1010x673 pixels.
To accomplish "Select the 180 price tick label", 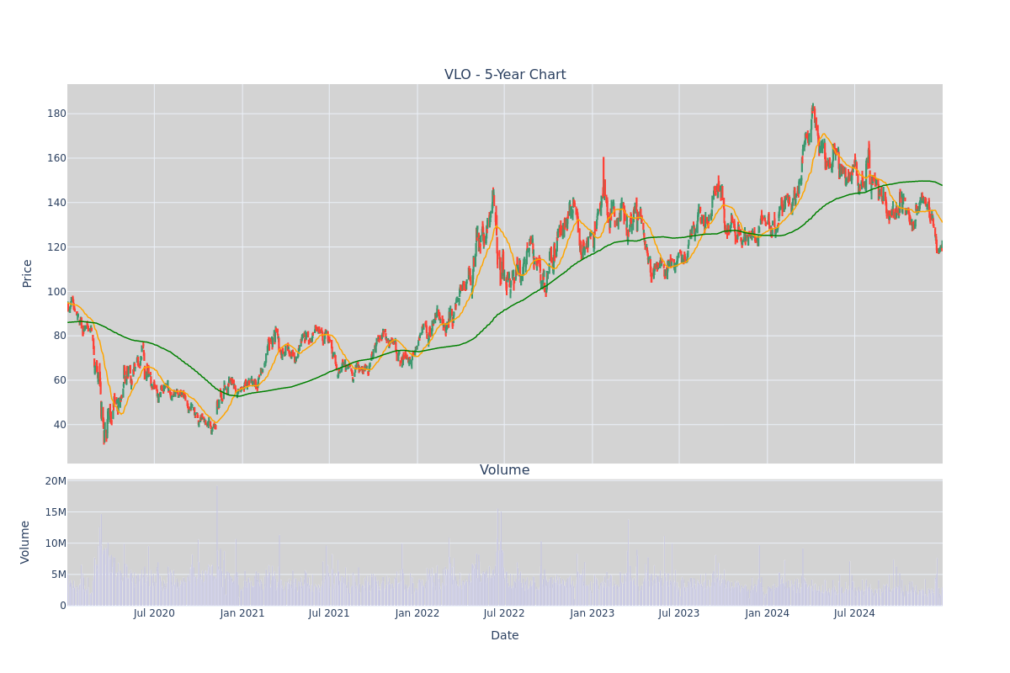I will tap(56, 114).
